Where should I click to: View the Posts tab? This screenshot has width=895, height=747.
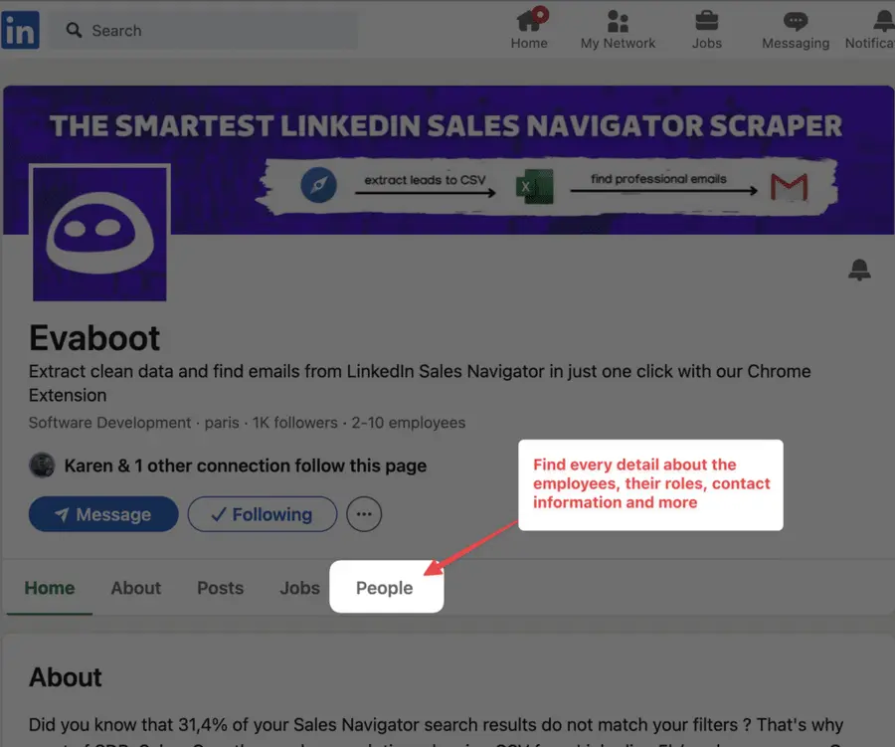(220, 588)
